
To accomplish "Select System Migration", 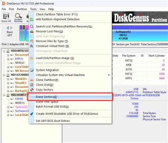I will 70,70.
